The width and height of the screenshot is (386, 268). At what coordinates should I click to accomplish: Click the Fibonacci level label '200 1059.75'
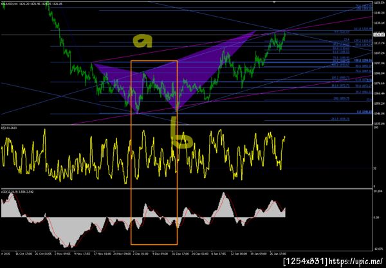(342, 98)
